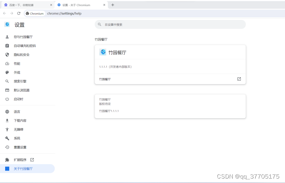Close the 百度一下 tab

[x=51, y=5]
